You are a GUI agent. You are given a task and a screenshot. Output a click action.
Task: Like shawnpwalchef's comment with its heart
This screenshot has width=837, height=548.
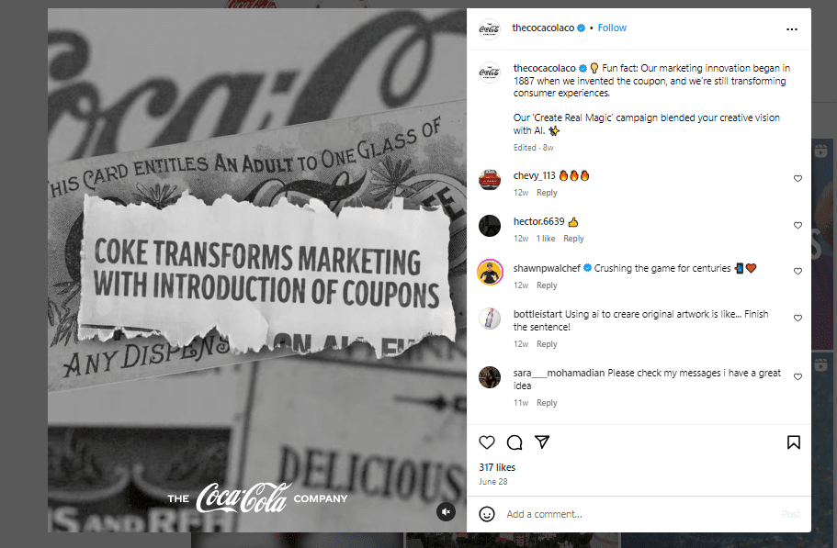[x=797, y=271]
